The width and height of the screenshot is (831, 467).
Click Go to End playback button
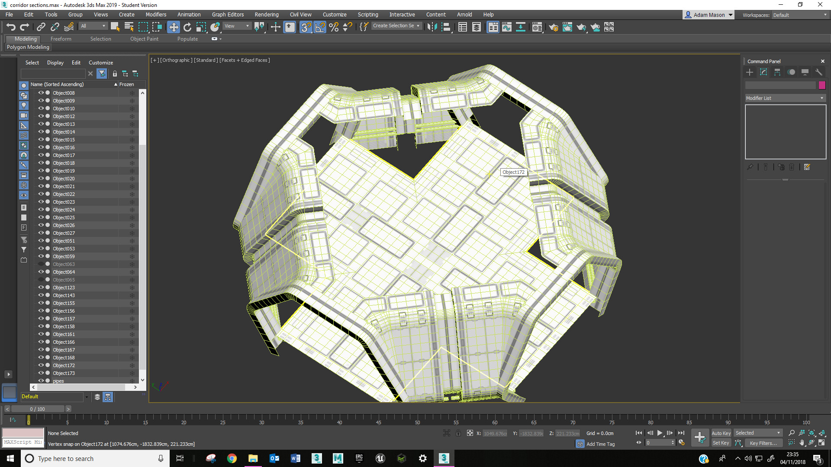[681, 433]
